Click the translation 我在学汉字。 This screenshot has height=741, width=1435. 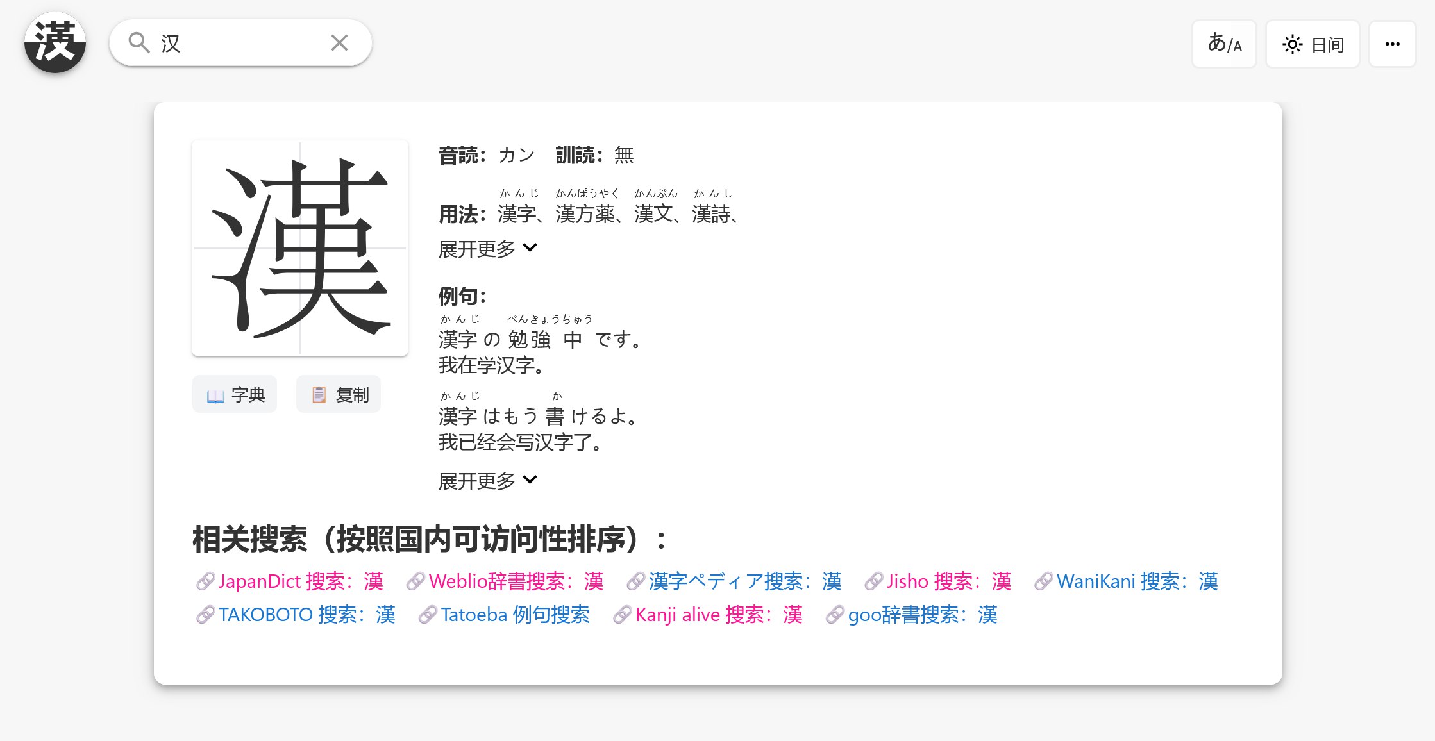(492, 365)
